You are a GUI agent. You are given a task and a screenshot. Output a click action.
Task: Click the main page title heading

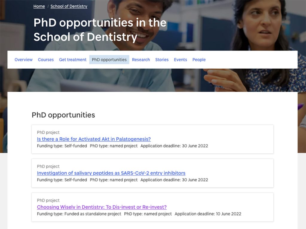(x=100, y=30)
